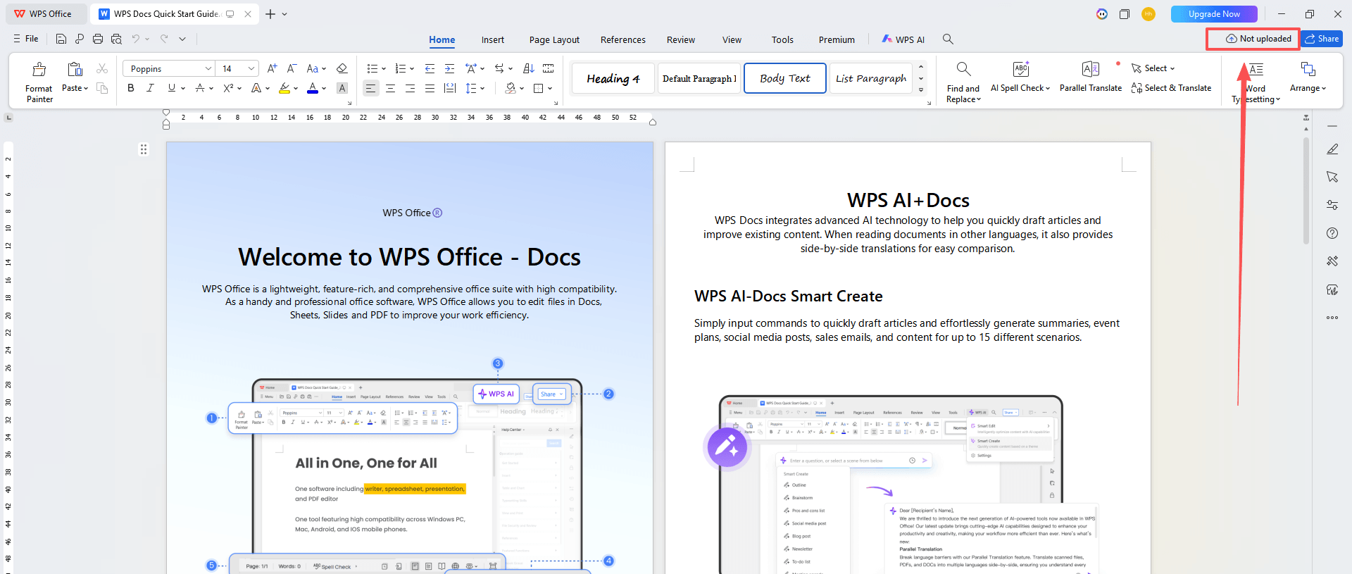Open the Poppins font name dropdown
Image resolution: width=1352 pixels, height=574 pixels.
click(x=208, y=68)
